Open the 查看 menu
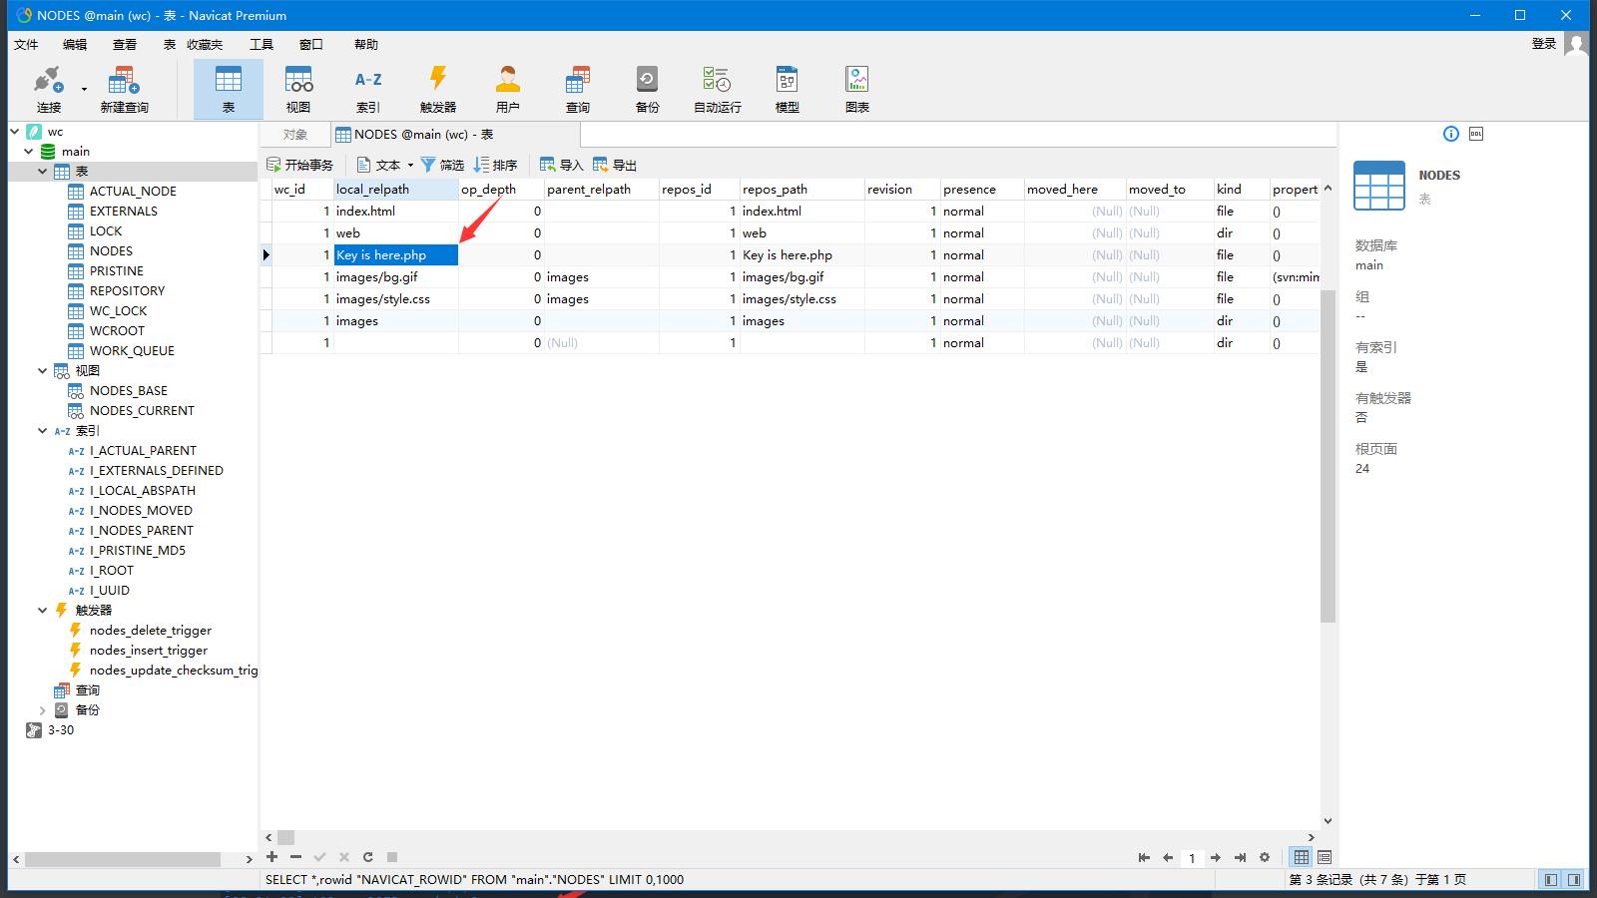 125,44
